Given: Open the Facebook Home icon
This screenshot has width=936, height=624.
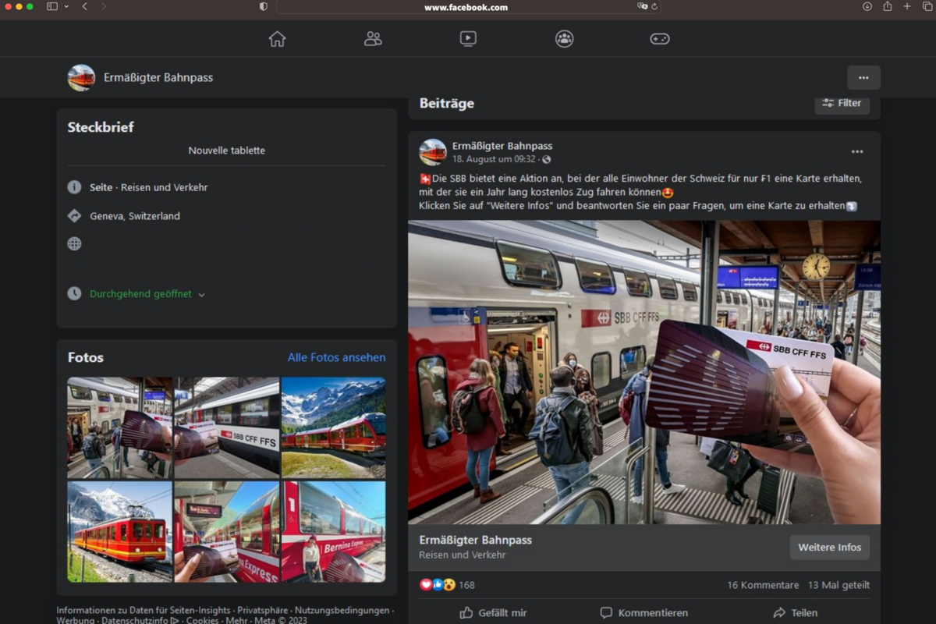Looking at the screenshot, I should tap(277, 39).
